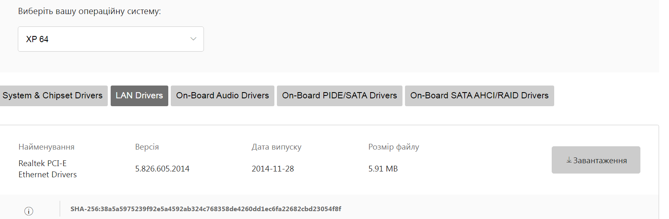669x219 pixels.
Task: Click the version number 5.826.605.2014
Action: (162, 169)
